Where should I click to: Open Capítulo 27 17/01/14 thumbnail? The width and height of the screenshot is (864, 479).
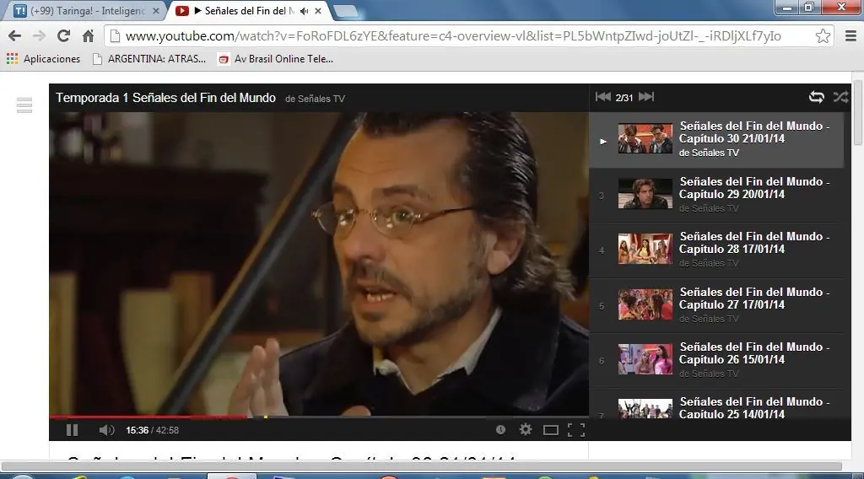coord(645,304)
